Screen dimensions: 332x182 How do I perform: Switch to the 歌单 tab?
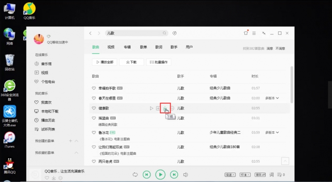click(143, 47)
